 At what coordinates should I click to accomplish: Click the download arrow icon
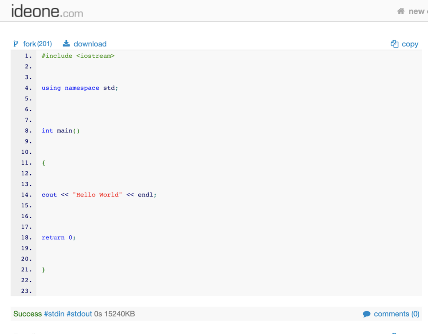coord(66,44)
